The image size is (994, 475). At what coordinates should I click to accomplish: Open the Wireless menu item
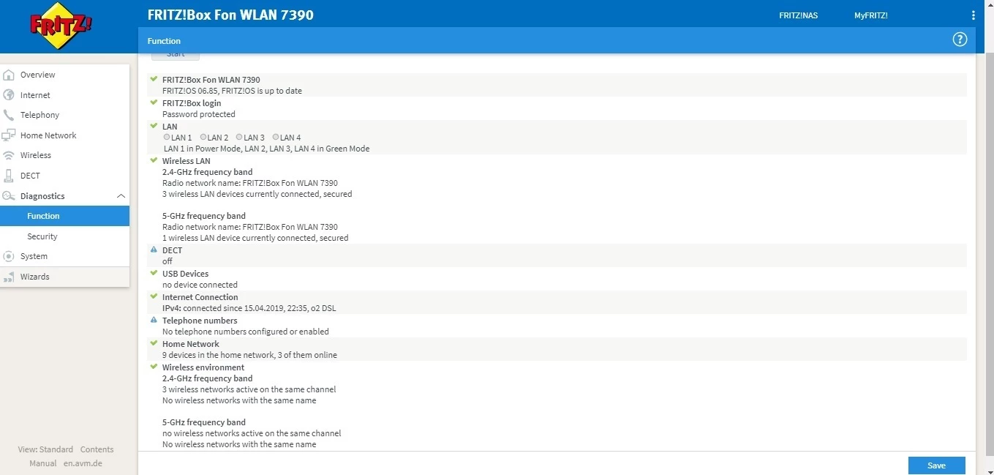(64, 155)
